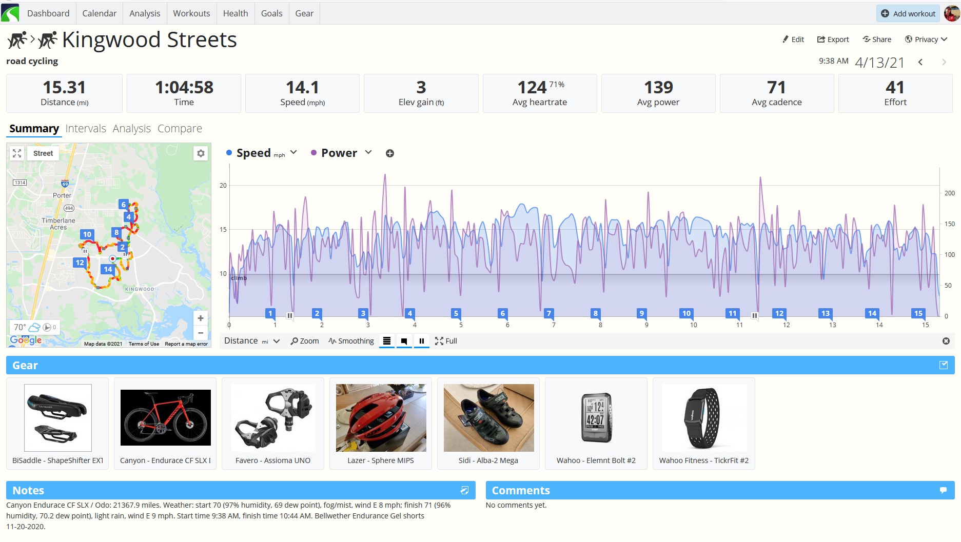Open the Analysis menu in navbar
The height and width of the screenshot is (542, 961).
click(145, 13)
